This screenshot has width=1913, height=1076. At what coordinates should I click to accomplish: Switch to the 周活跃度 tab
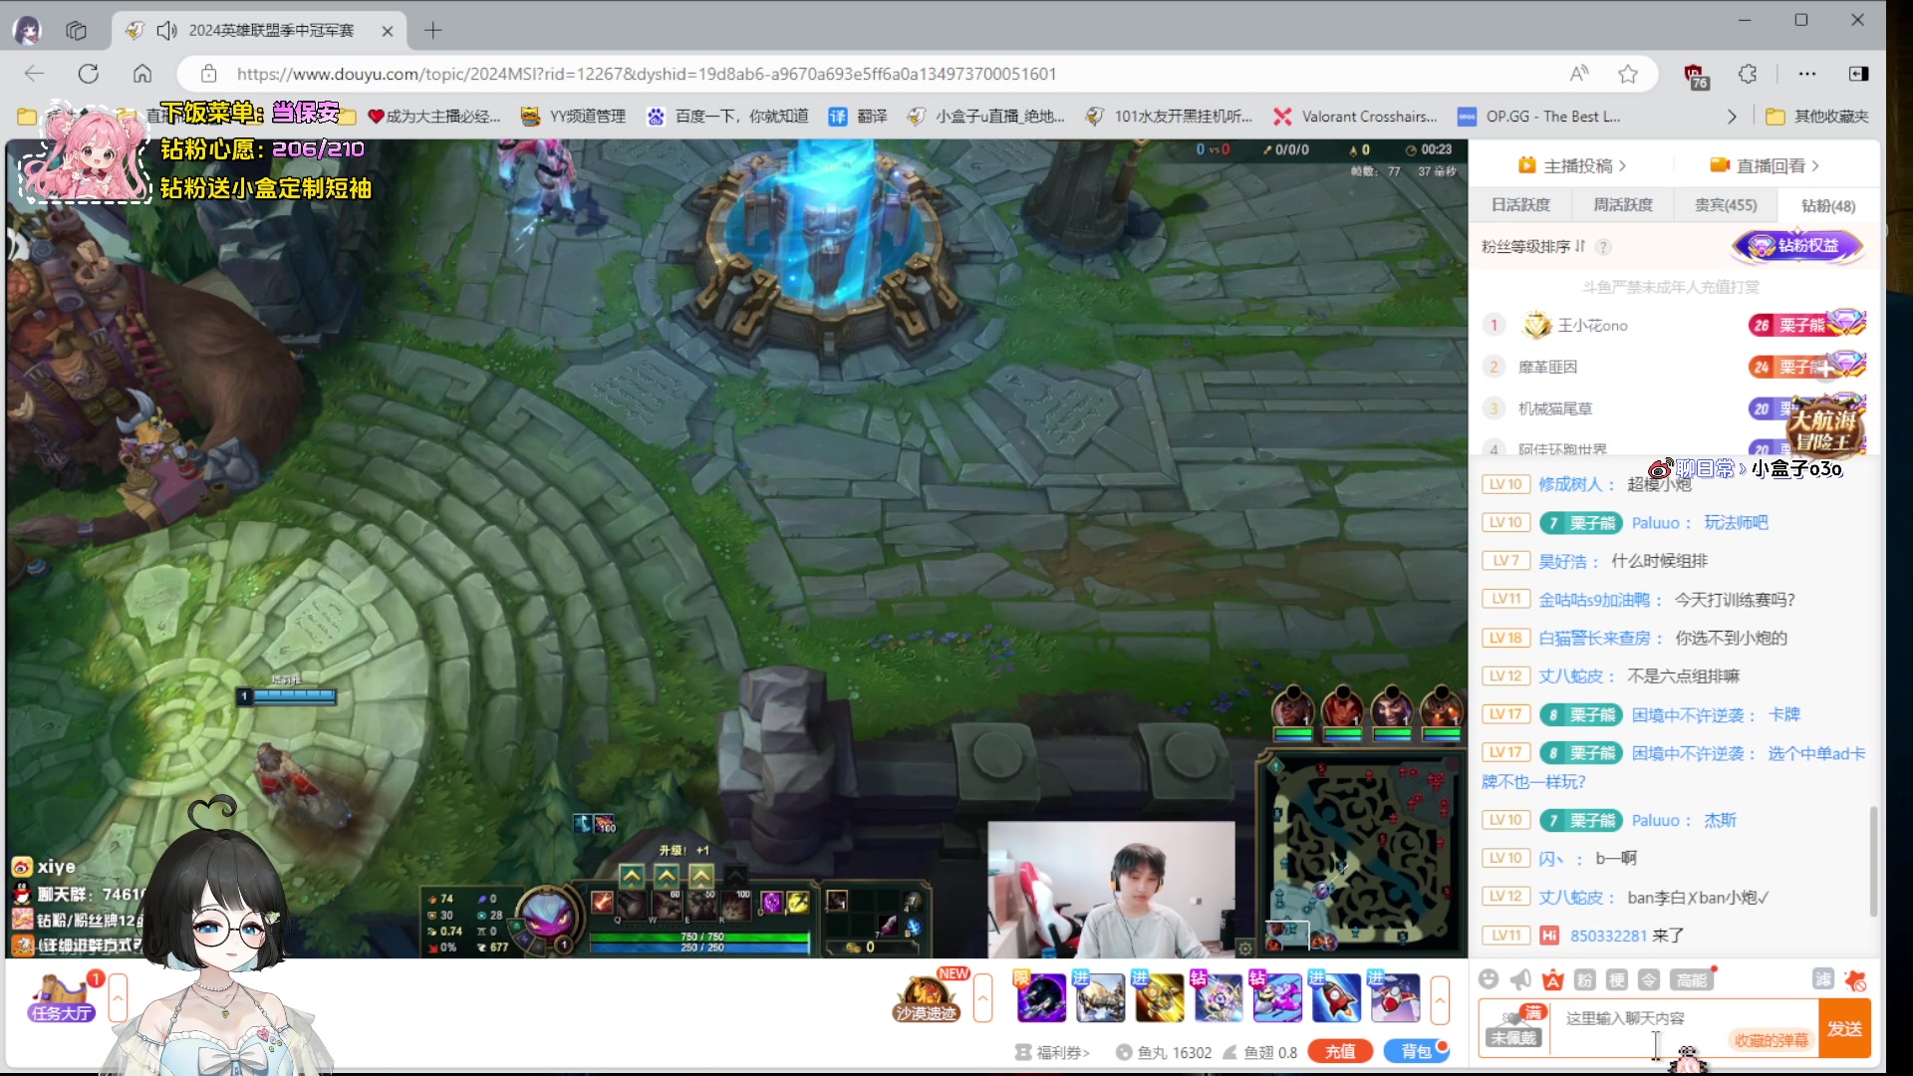1622,205
